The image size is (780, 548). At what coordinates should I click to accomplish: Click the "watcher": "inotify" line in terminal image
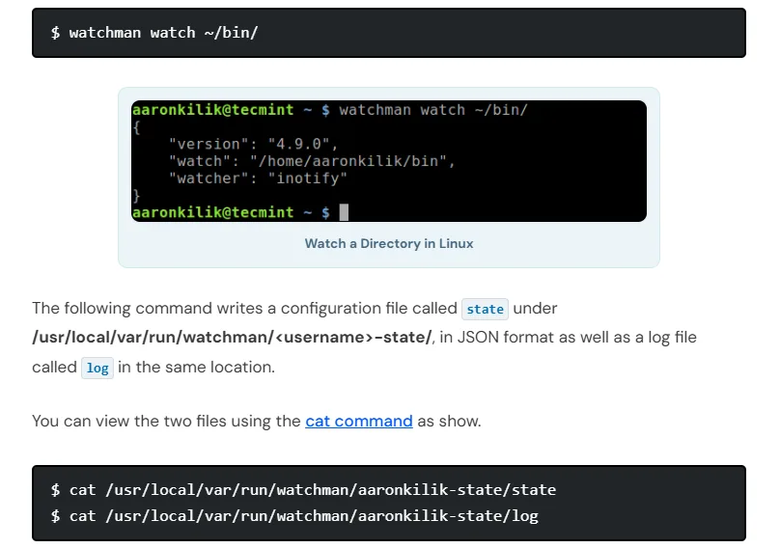(x=258, y=178)
